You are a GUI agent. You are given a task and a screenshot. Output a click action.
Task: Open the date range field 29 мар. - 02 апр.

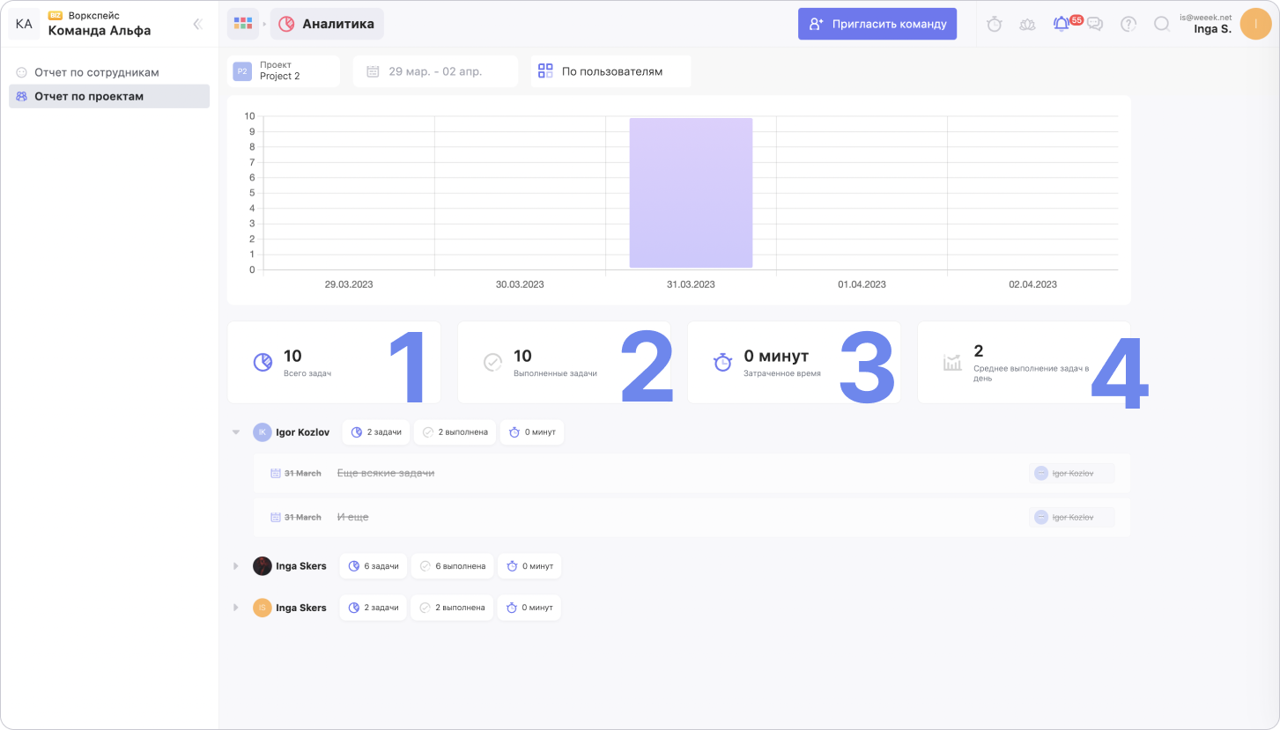click(435, 71)
